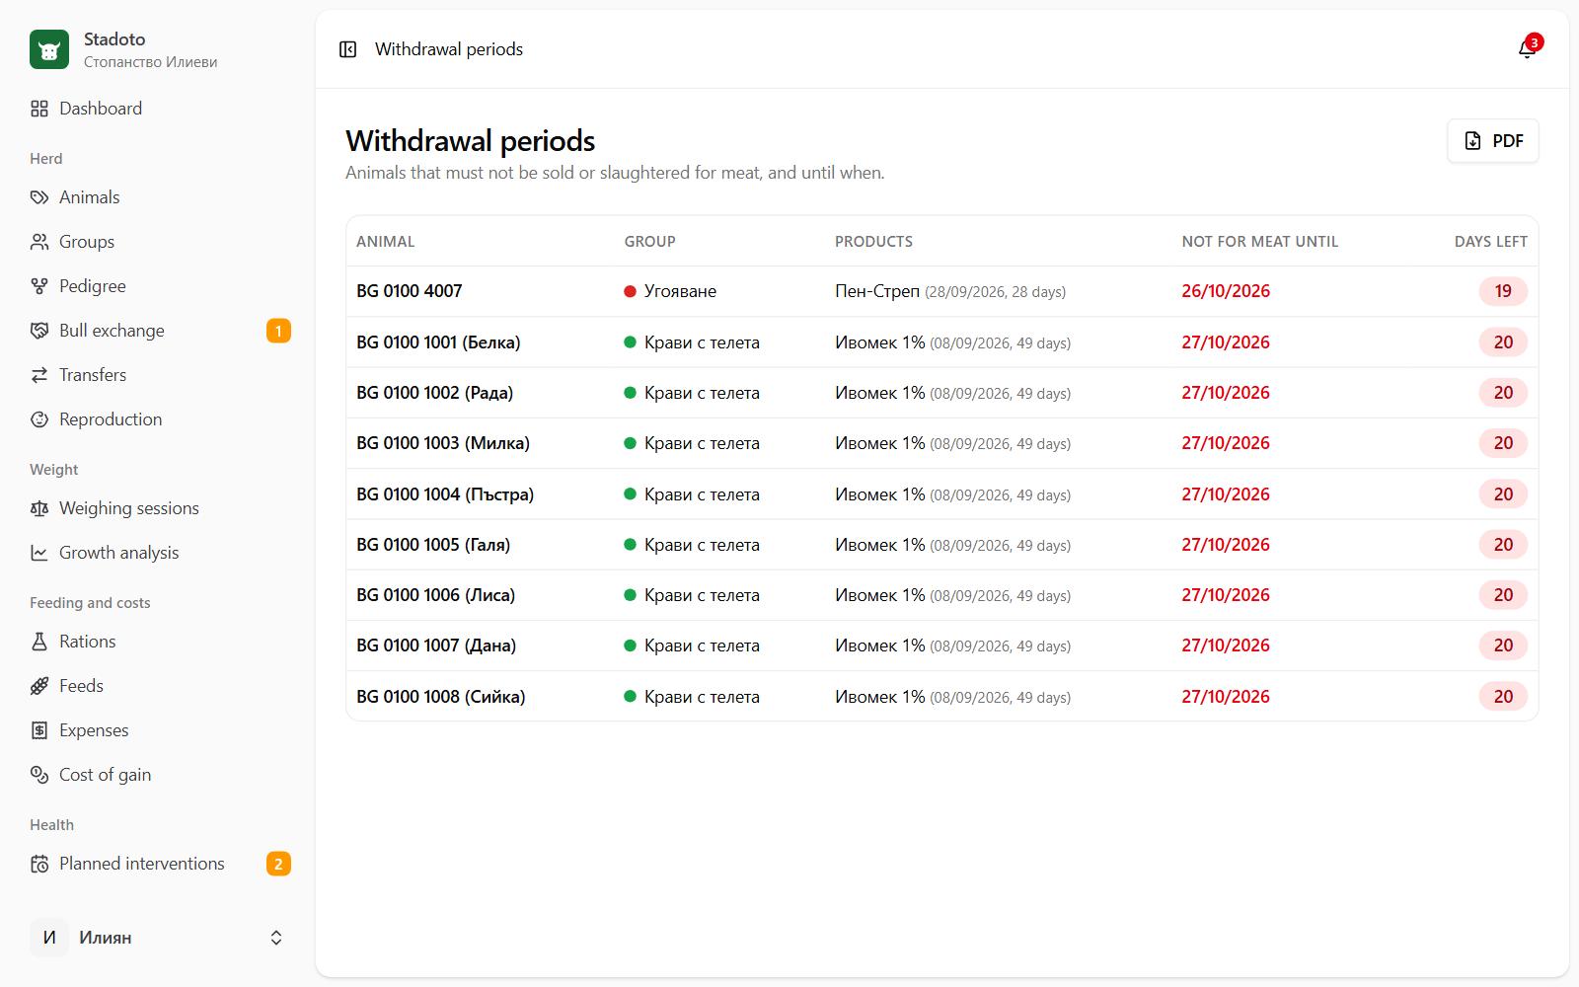Click the Bull exchange badge showing 1
The width and height of the screenshot is (1579, 987).
click(x=278, y=331)
